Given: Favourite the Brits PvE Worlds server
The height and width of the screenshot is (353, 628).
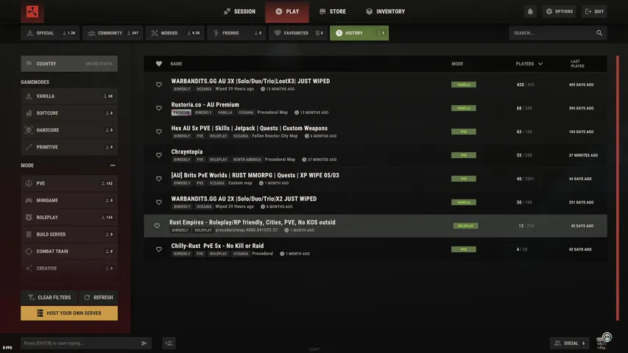Looking at the screenshot, I should coord(159,179).
